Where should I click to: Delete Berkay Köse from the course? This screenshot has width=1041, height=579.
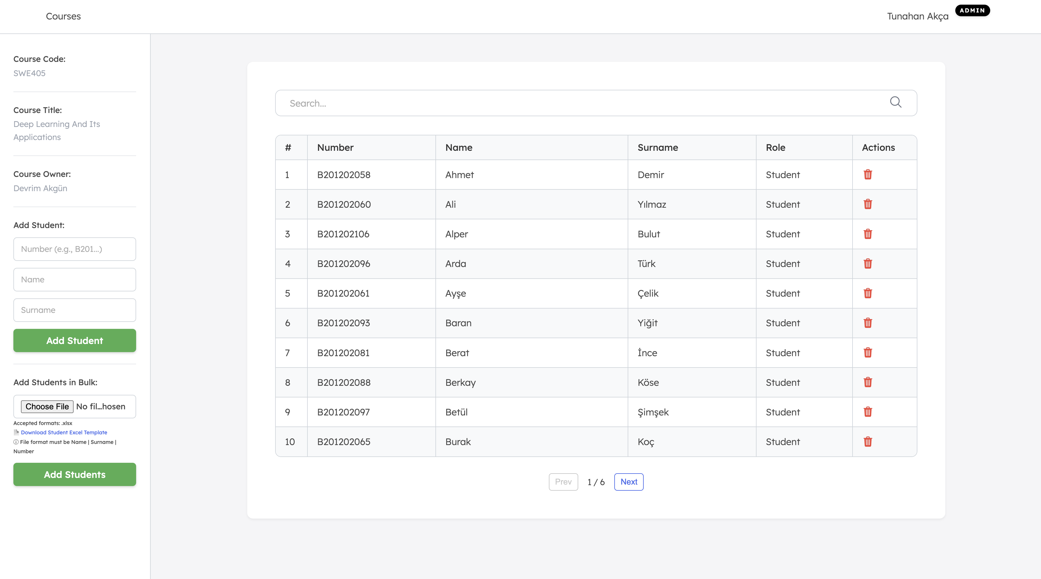point(868,382)
